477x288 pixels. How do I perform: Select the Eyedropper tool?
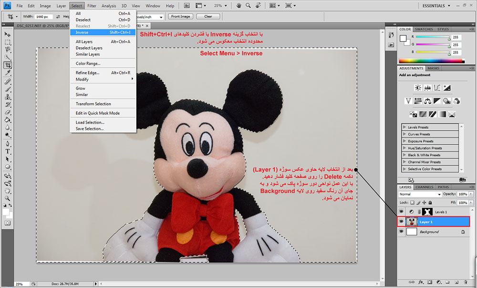7,72
